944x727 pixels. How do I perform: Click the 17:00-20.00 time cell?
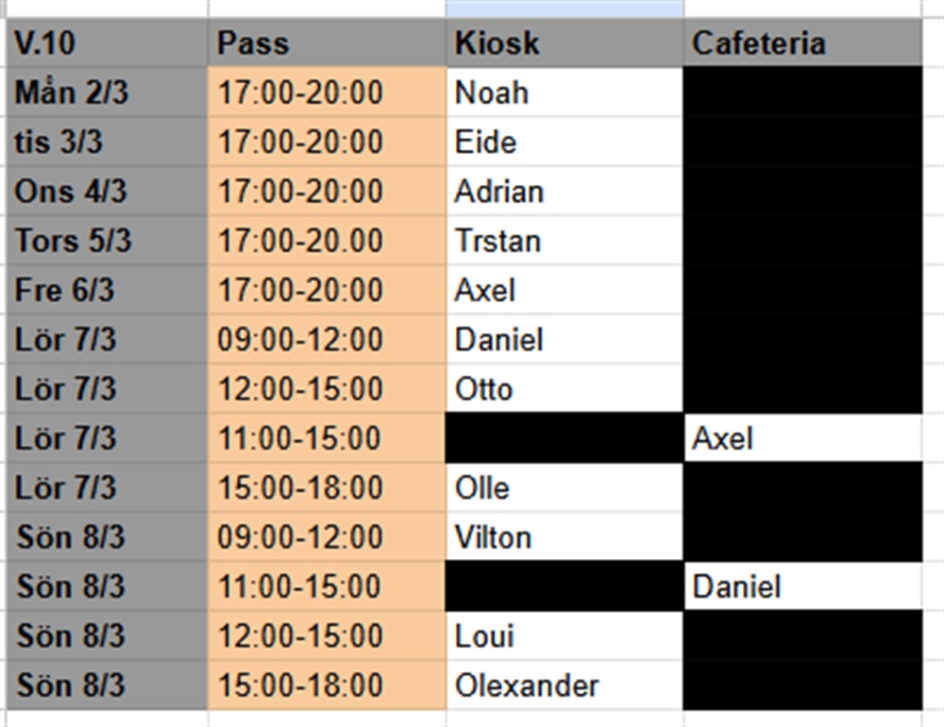coord(327,241)
